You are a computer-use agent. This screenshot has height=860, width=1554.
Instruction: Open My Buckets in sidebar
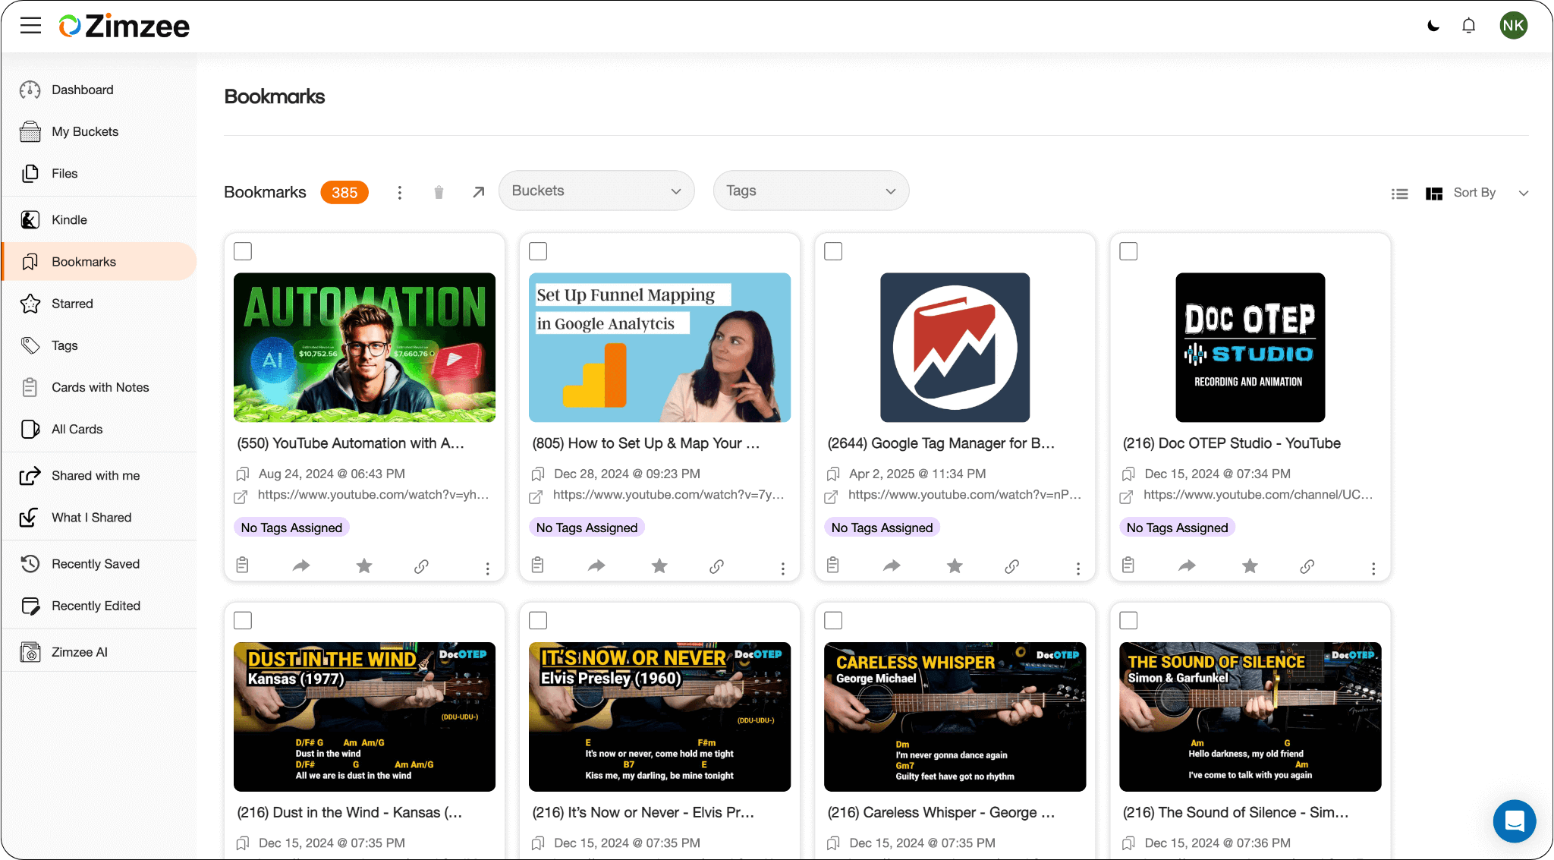tap(99, 131)
